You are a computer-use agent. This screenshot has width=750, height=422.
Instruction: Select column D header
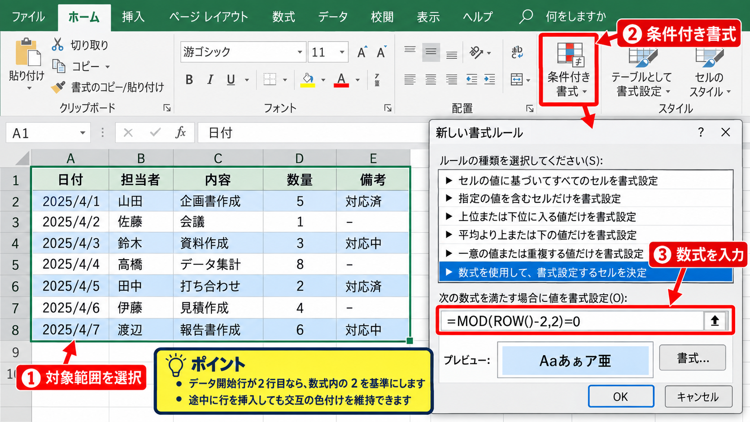299,158
